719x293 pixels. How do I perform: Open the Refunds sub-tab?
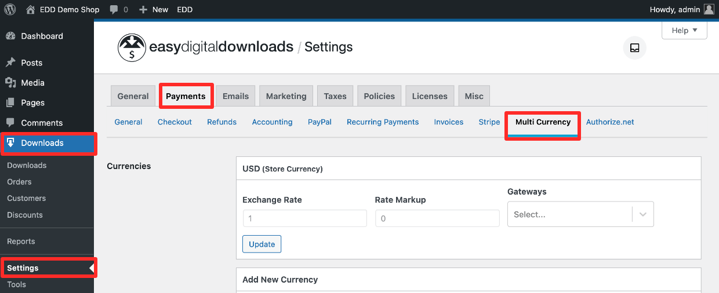click(221, 122)
